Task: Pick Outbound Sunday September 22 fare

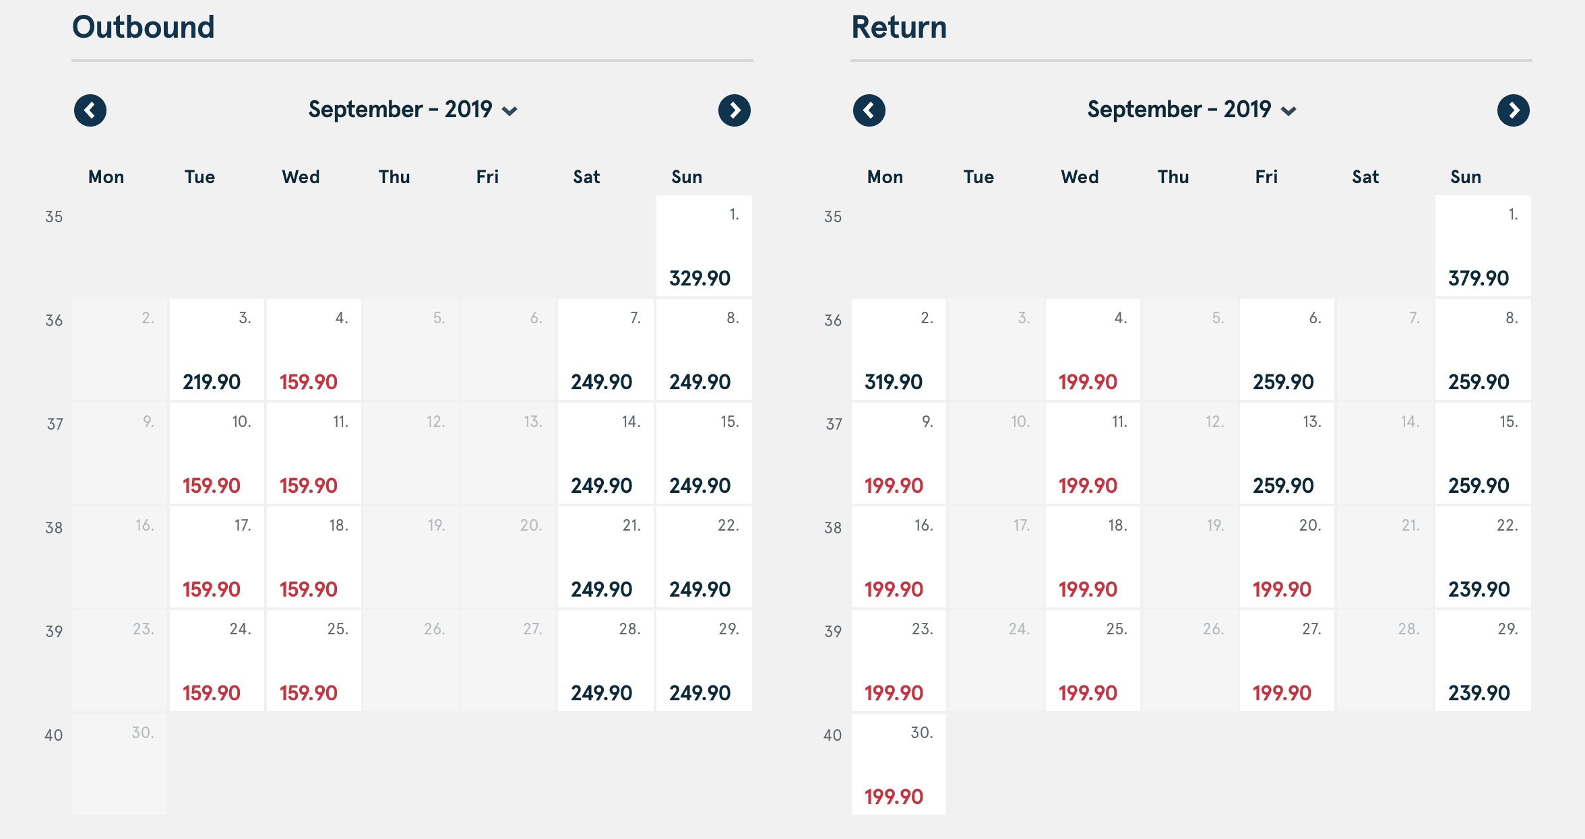Action: click(x=704, y=558)
